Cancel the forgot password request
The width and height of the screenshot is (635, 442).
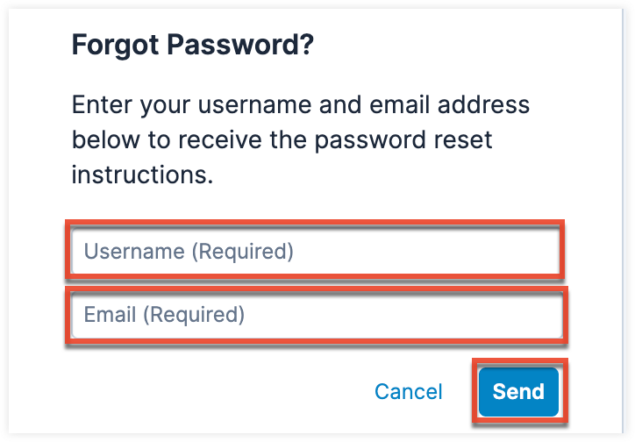click(408, 391)
